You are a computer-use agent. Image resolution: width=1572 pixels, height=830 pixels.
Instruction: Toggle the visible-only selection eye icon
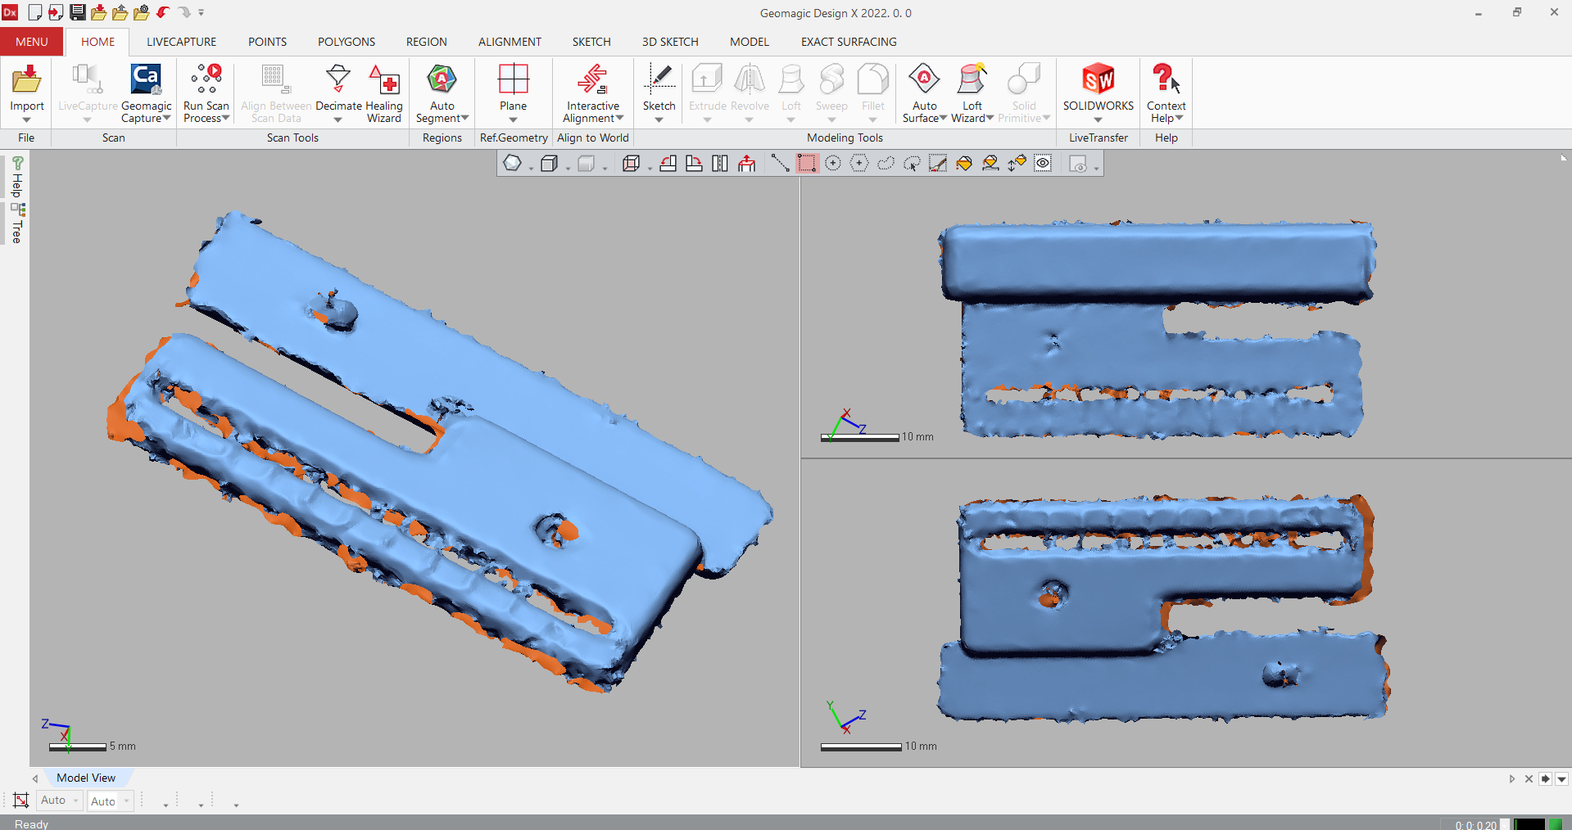tap(1043, 164)
